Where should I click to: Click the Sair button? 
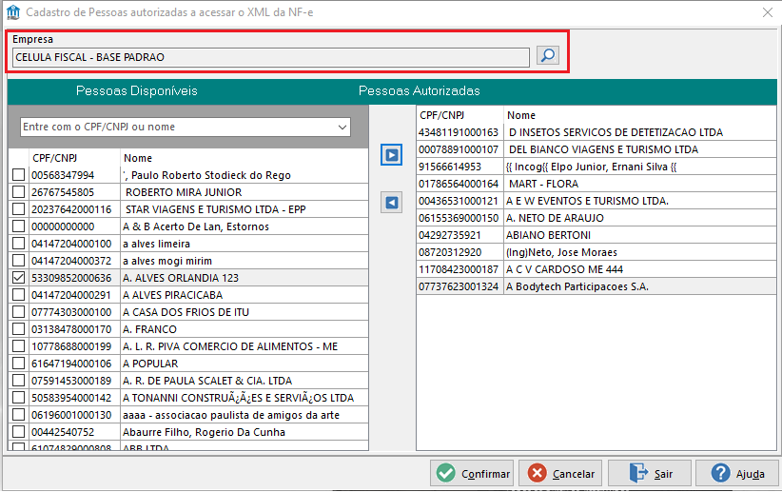650,473
